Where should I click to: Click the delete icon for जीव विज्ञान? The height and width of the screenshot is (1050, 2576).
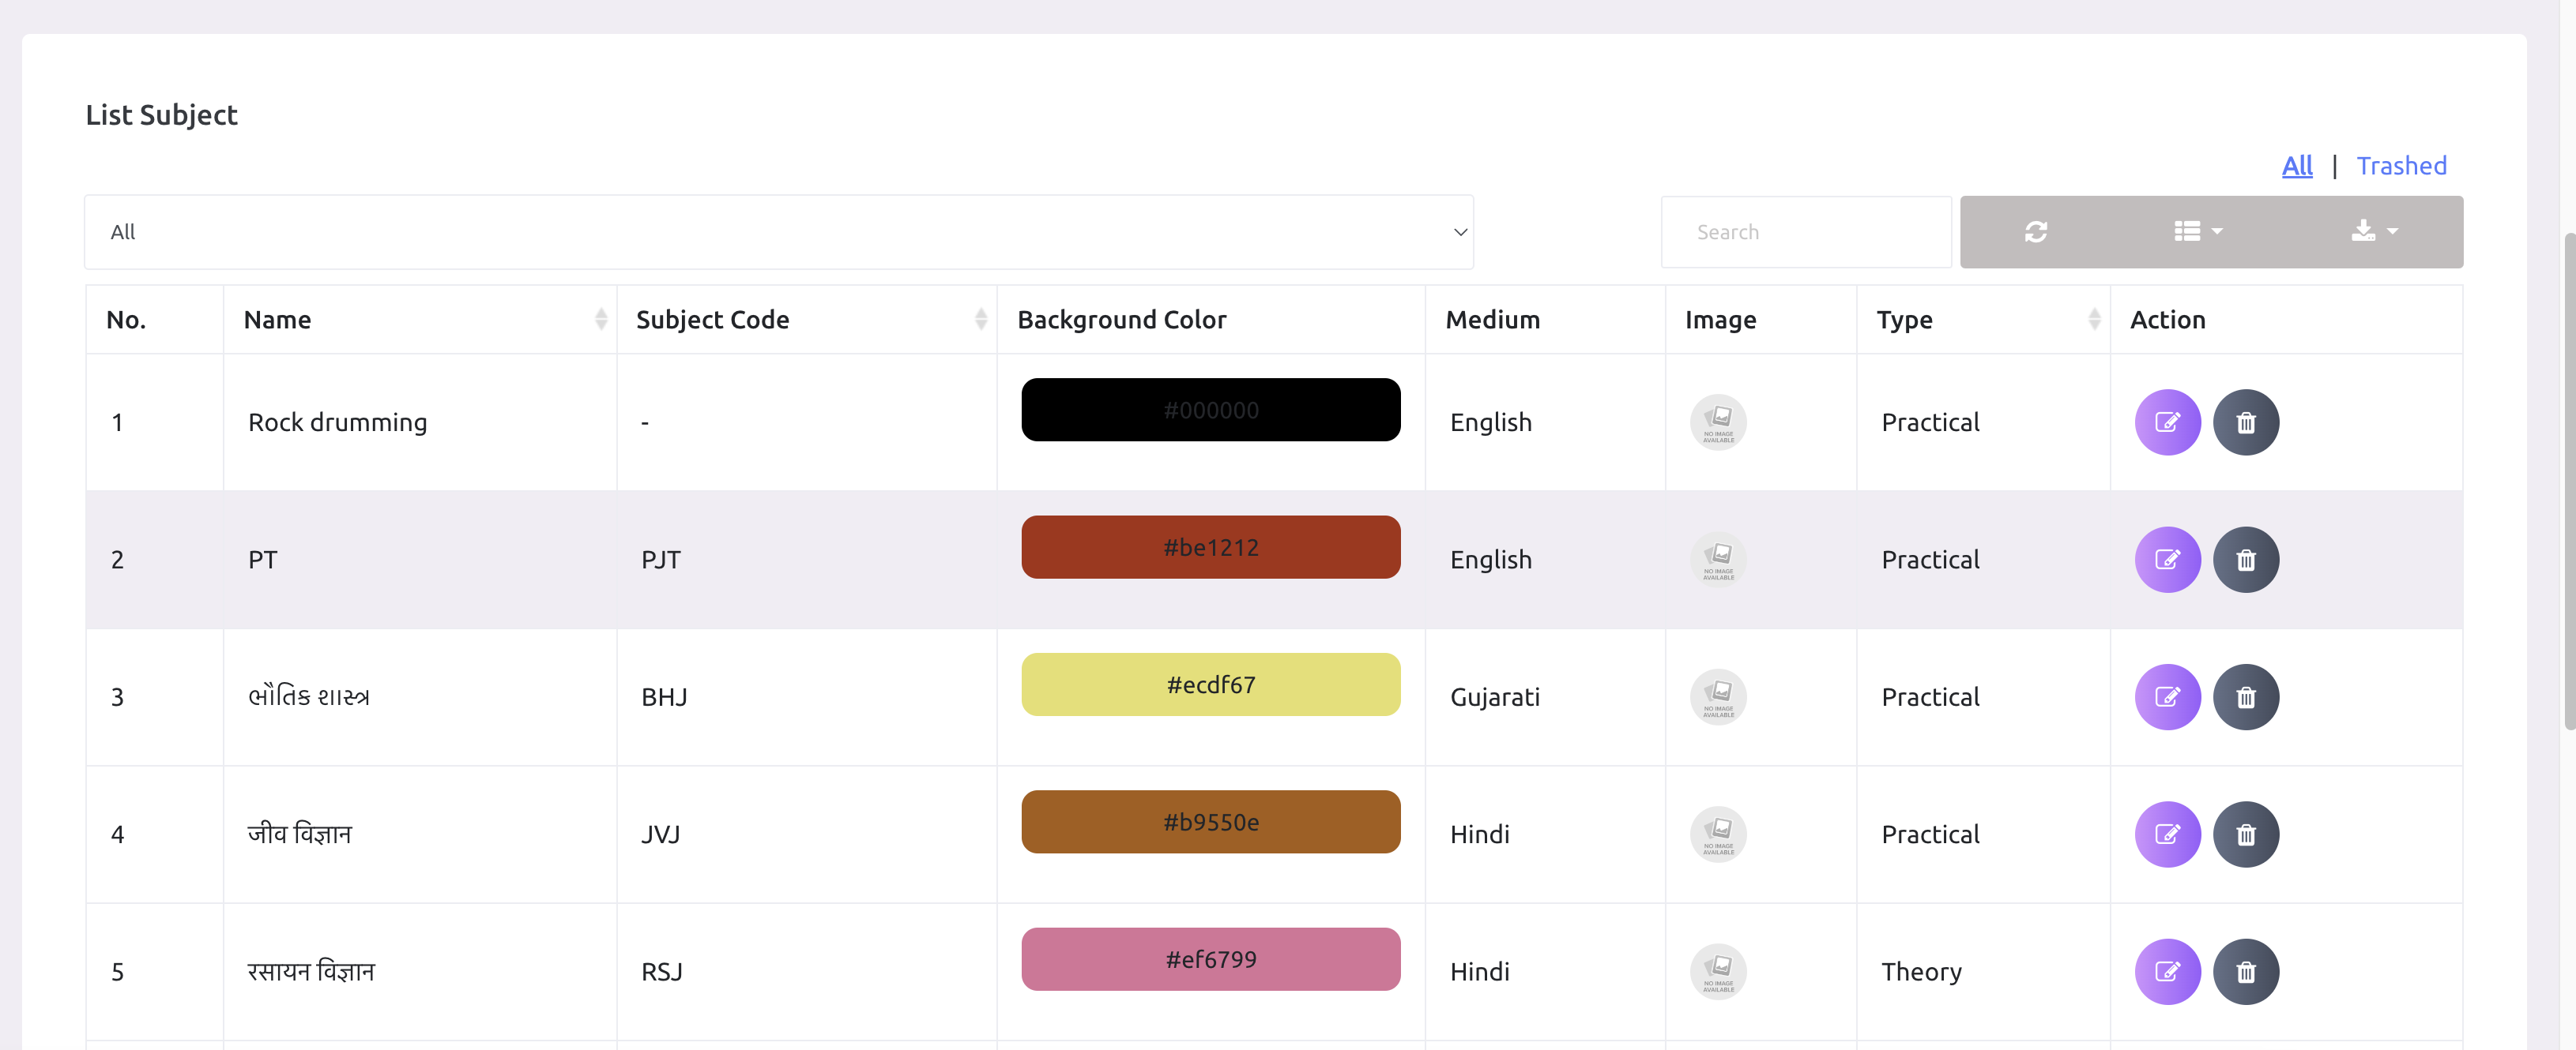(2244, 834)
